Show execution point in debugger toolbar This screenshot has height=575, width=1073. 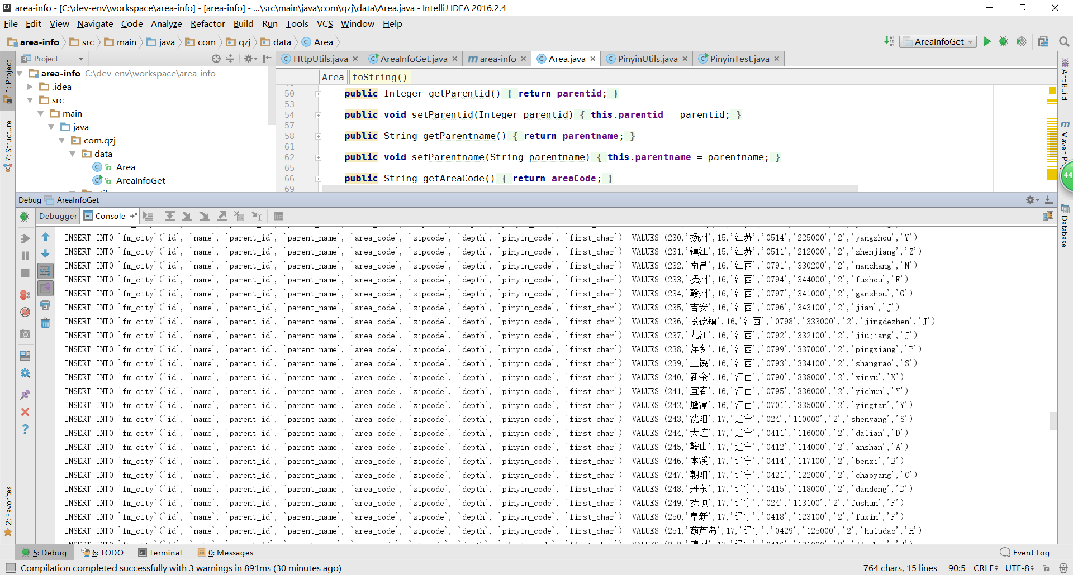tap(148, 216)
